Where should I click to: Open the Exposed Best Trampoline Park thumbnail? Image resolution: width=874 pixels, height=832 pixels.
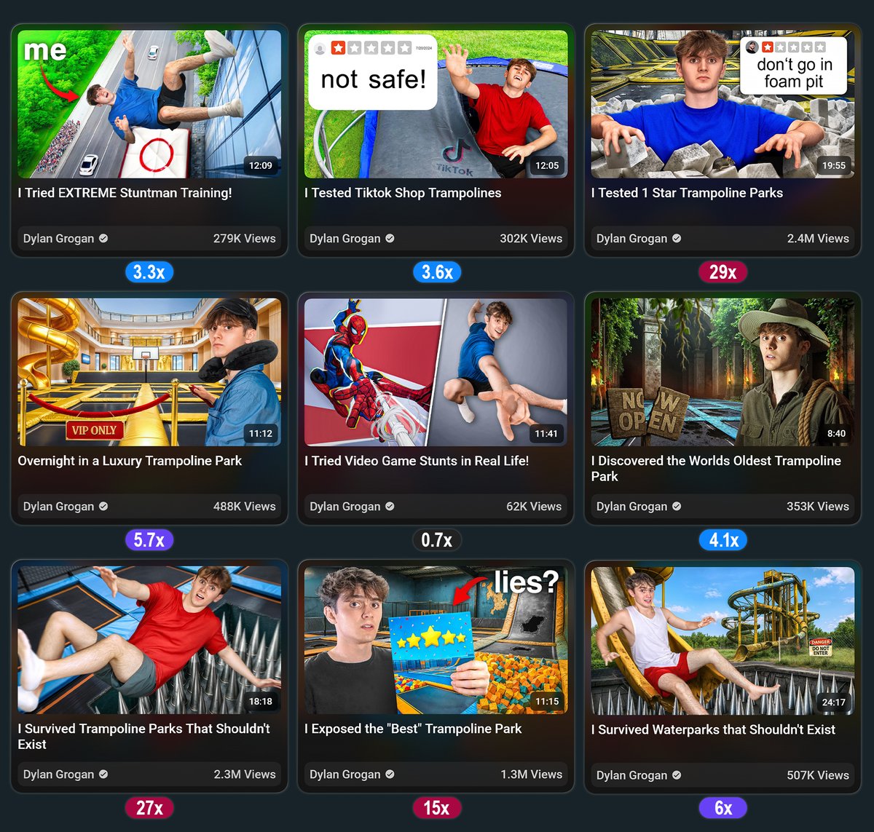(x=436, y=640)
